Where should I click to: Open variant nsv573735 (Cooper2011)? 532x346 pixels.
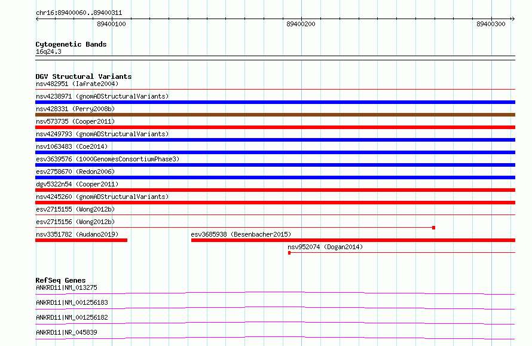point(75,121)
